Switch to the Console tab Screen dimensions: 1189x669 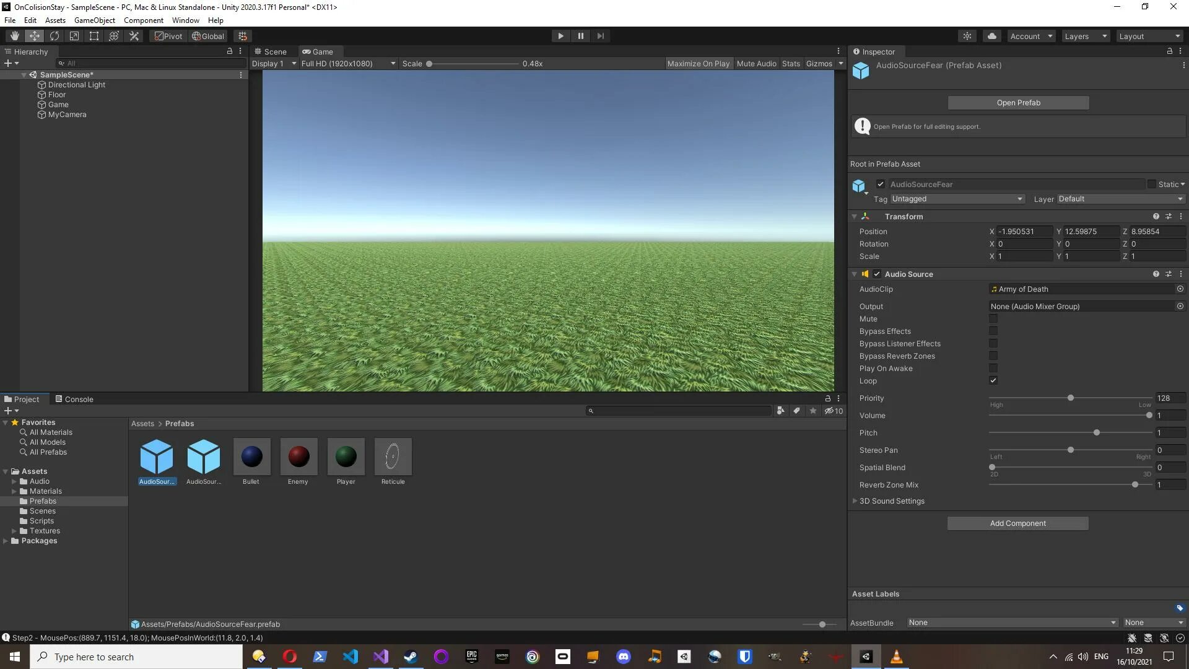74,400
